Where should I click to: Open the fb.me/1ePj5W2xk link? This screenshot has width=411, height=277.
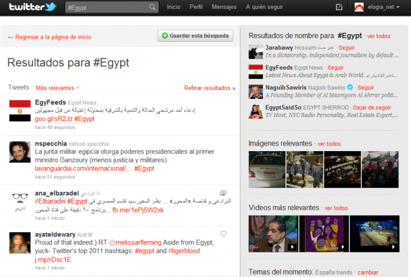(138, 210)
